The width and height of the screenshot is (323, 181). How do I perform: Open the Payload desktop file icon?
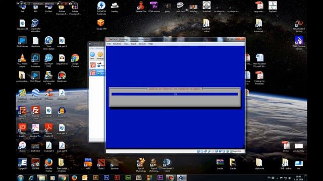click(273, 7)
